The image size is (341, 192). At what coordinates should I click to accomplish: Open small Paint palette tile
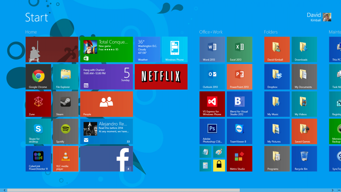point(219,152)
